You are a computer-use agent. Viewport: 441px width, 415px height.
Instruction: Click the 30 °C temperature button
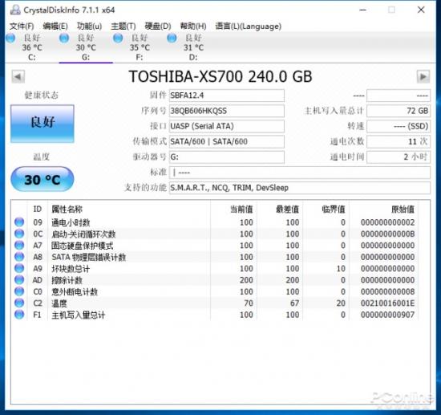coord(42,179)
